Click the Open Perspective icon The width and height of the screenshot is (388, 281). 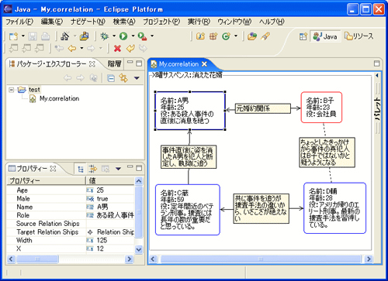[x=303, y=36]
